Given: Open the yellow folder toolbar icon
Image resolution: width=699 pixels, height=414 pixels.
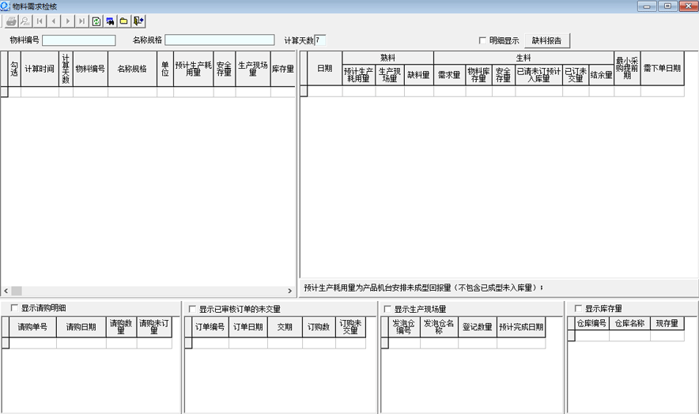Looking at the screenshot, I should [x=124, y=21].
